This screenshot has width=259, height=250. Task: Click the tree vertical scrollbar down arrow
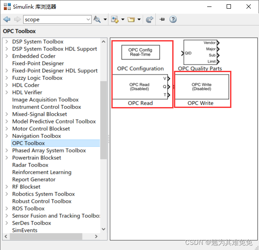point(104,229)
